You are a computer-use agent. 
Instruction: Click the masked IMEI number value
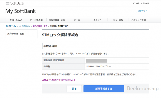click(x=97, y=61)
